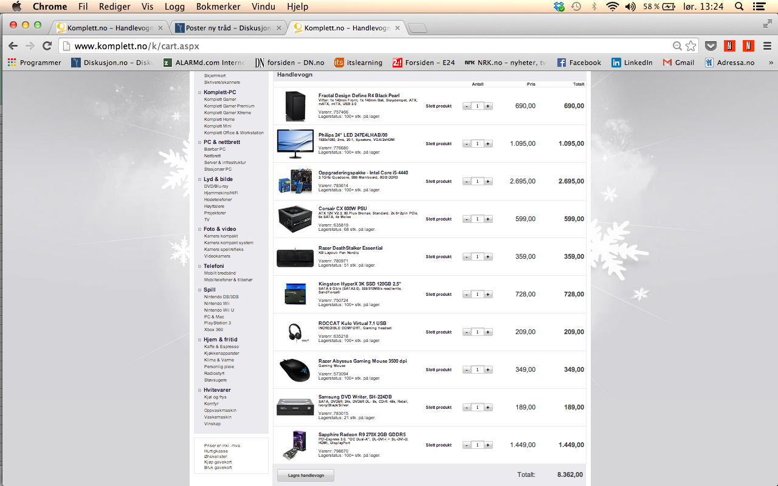Open the itslearning bookmark
The height and width of the screenshot is (486, 778).
[358, 63]
